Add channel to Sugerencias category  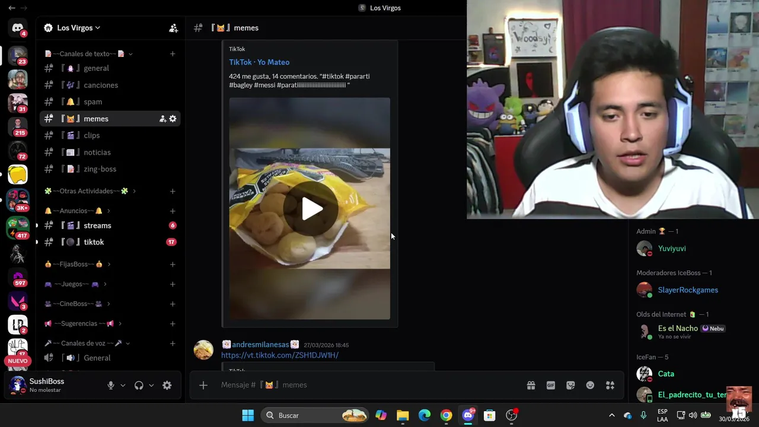coord(173,323)
